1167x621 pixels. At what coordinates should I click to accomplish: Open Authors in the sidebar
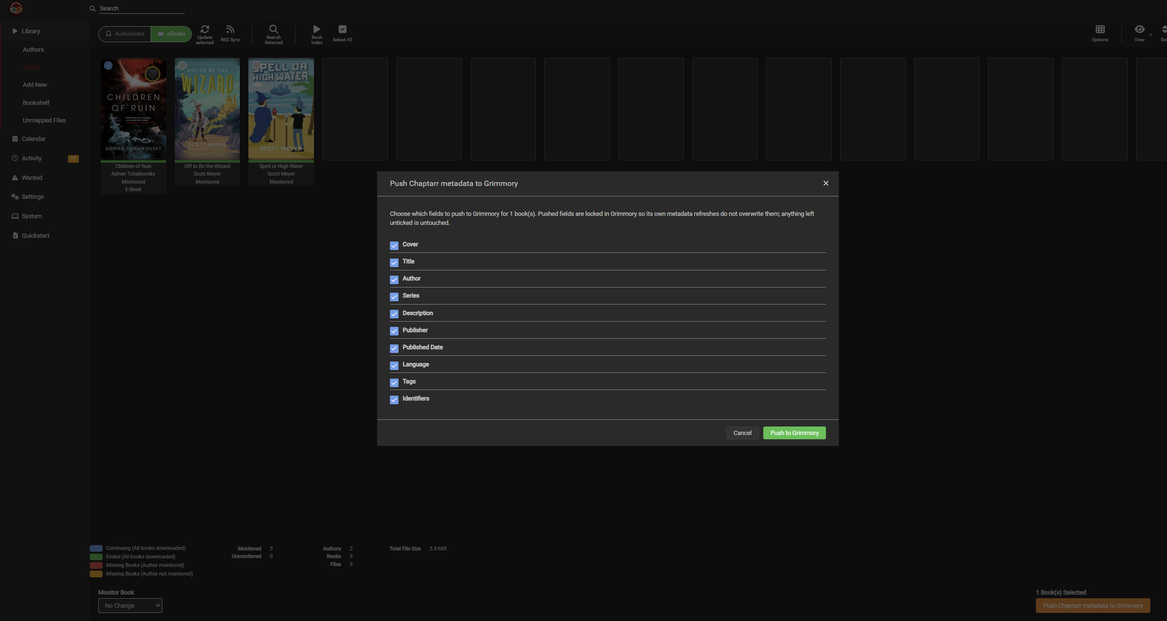point(33,50)
